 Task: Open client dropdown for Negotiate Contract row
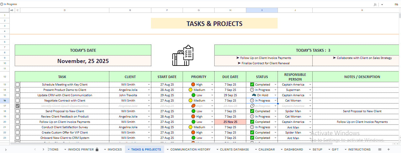(149, 101)
